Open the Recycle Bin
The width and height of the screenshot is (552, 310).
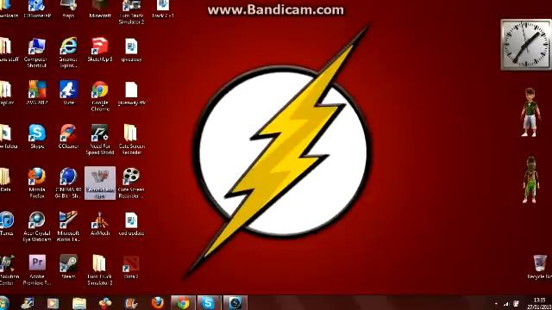tap(540, 267)
